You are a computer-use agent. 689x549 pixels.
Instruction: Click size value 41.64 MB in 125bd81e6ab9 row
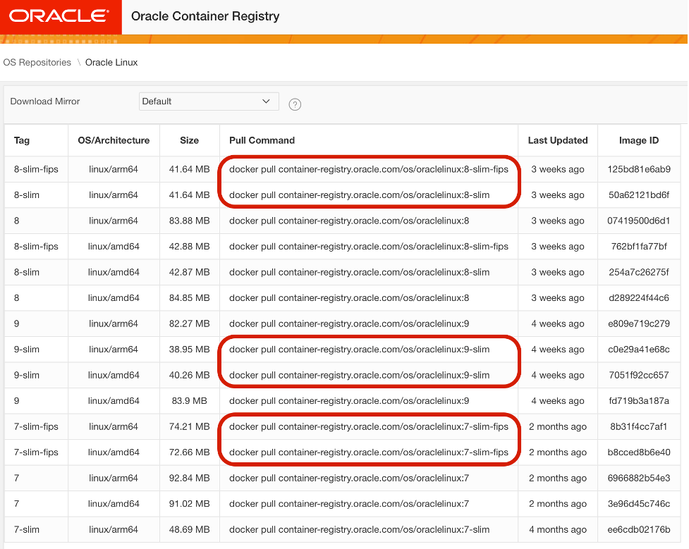coord(190,169)
